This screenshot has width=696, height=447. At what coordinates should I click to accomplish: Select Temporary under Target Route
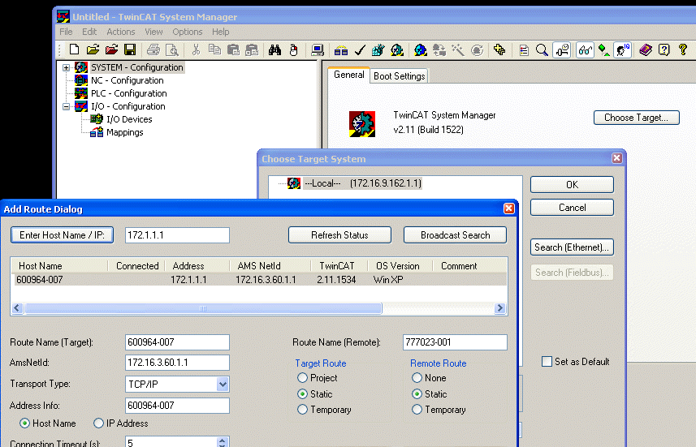[302, 410]
